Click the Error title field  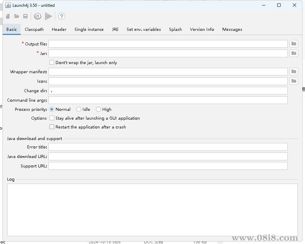click(x=168, y=147)
